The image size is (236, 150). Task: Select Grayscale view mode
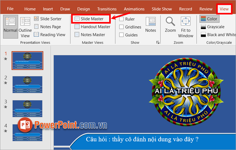click(213, 27)
